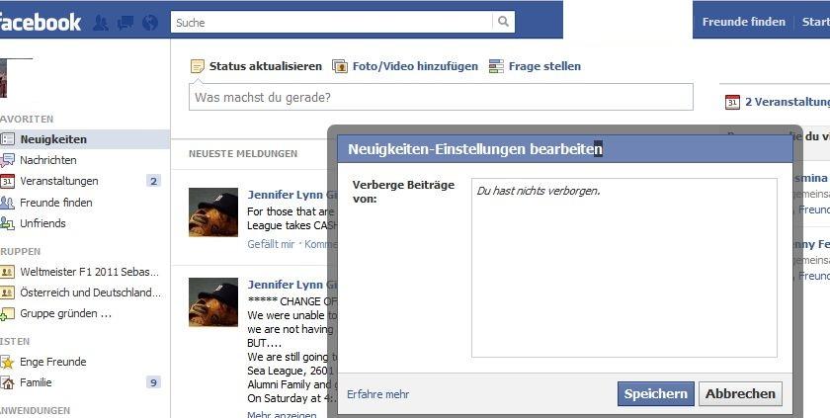Open 2 Veranstaltungen link on right
The image size is (830, 418).
[x=788, y=102]
